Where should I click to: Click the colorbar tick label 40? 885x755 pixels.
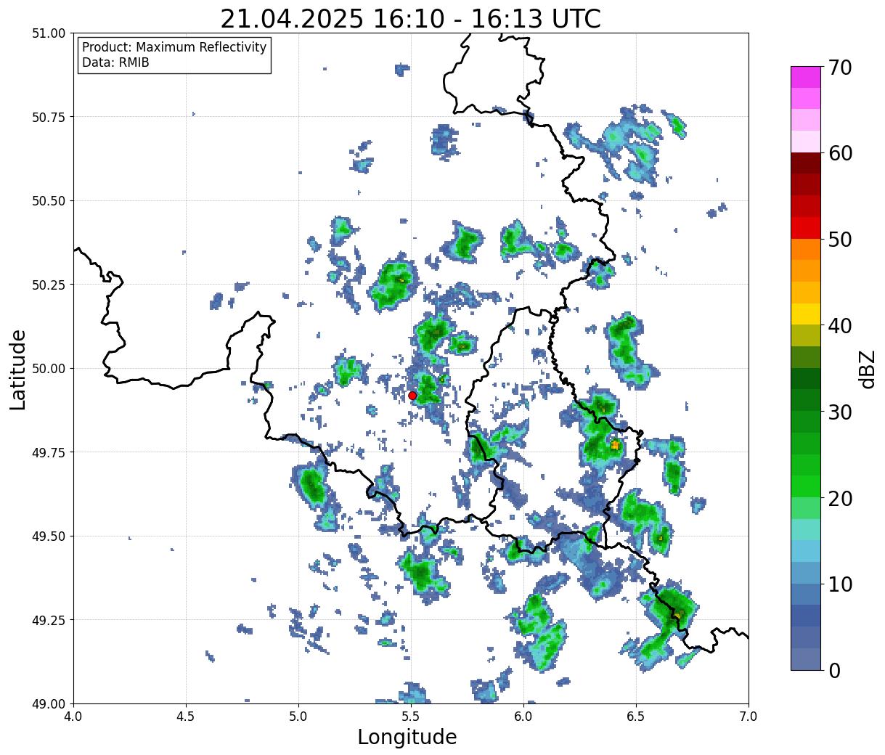(840, 326)
